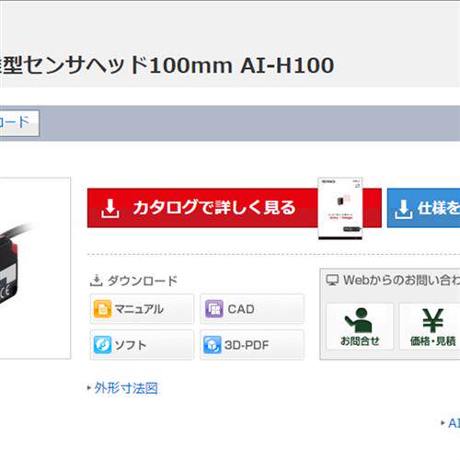Click the blue 3D-PDF cube icon

point(213,345)
